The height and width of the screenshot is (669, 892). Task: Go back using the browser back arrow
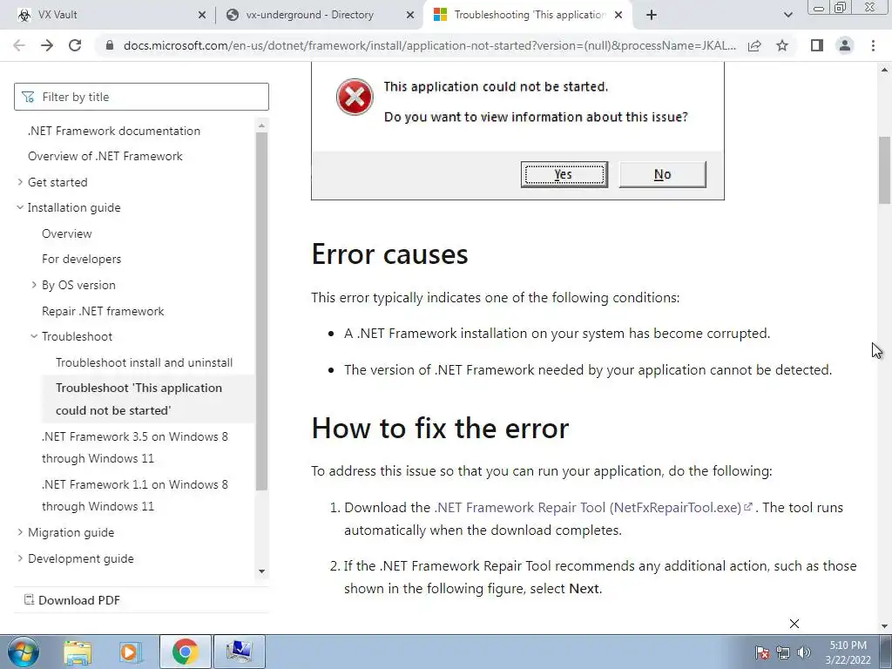[x=19, y=45]
